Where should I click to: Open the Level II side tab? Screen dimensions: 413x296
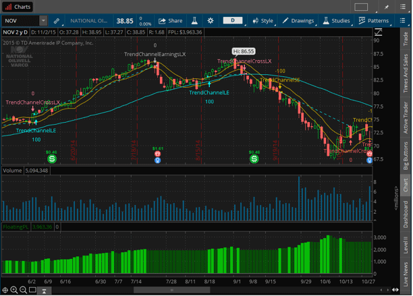[x=406, y=245]
